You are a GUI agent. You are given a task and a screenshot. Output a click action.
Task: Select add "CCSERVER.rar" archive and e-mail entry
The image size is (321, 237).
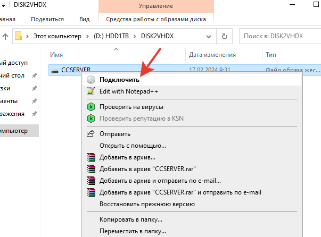pos(192,192)
